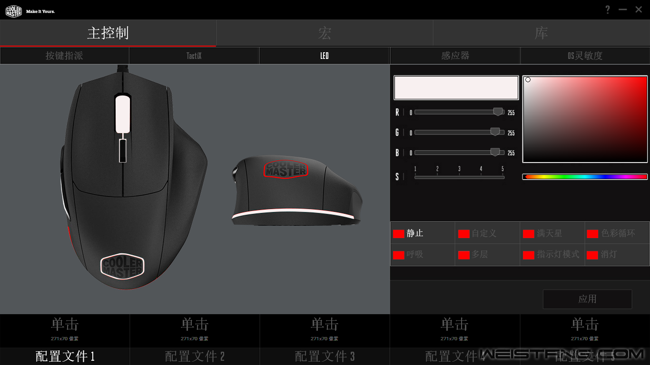Image resolution: width=650 pixels, height=365 pixels.
Task: Select the 静止 static lighting mode
Action: pyautogui.click(x=423, y=233)
